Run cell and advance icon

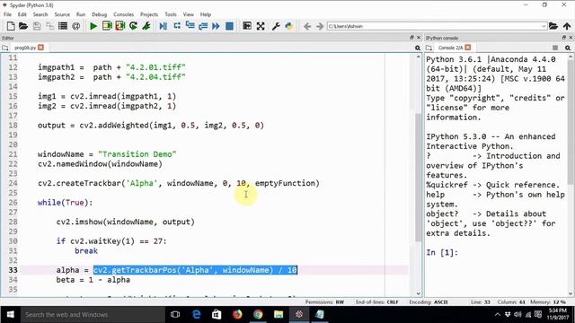(119, 26)
